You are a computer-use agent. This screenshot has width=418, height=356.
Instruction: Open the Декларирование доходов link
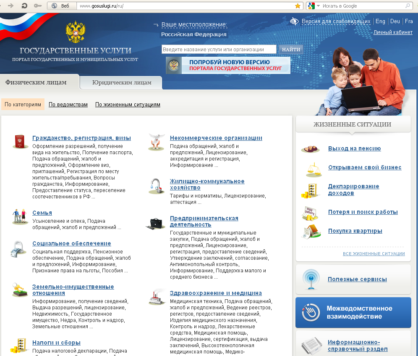(x=353, y=190)
